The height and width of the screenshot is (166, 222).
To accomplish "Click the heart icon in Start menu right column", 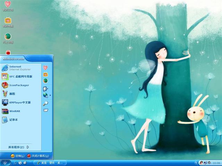I will [45, 67].
